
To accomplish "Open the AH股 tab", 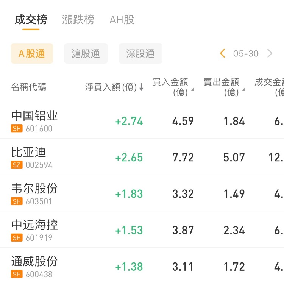I will click(x=122, y=20).
